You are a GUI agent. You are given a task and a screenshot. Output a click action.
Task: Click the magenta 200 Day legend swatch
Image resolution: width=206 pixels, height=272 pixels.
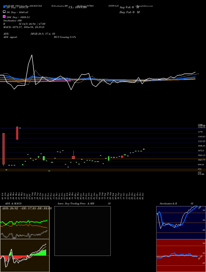pos(4,17)
